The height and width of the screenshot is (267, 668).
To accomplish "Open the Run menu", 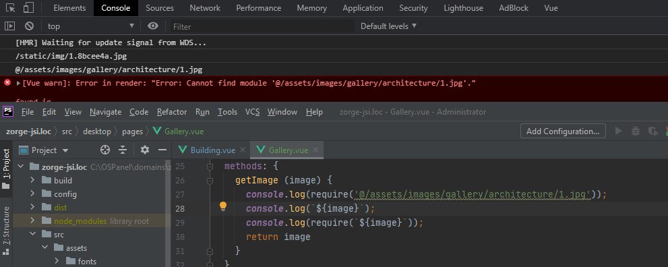I will [x=202, y=112].
